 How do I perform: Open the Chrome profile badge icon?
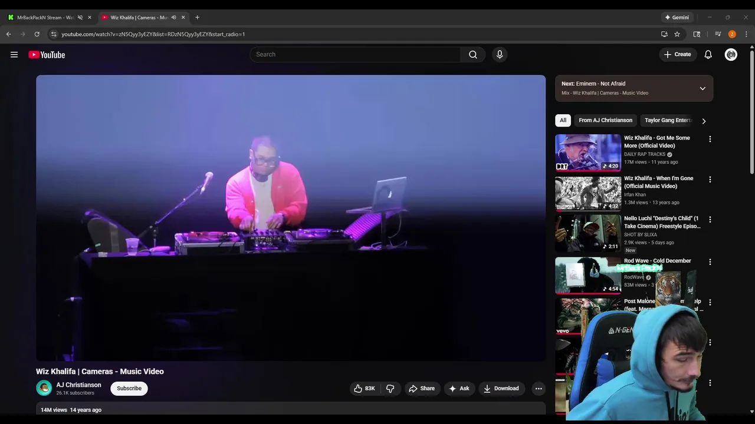[732, 34]
